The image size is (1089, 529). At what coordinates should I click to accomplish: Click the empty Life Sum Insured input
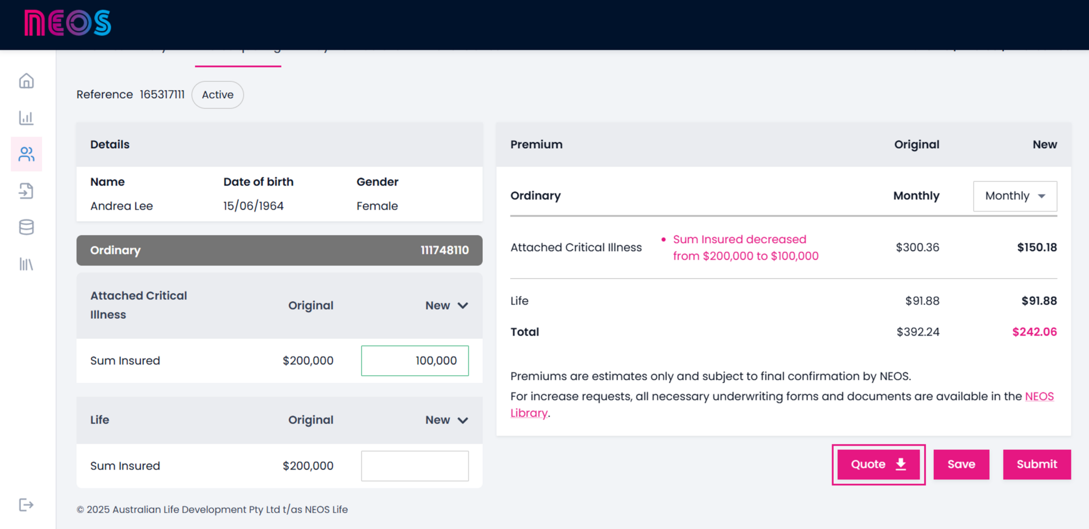(415, 466)
